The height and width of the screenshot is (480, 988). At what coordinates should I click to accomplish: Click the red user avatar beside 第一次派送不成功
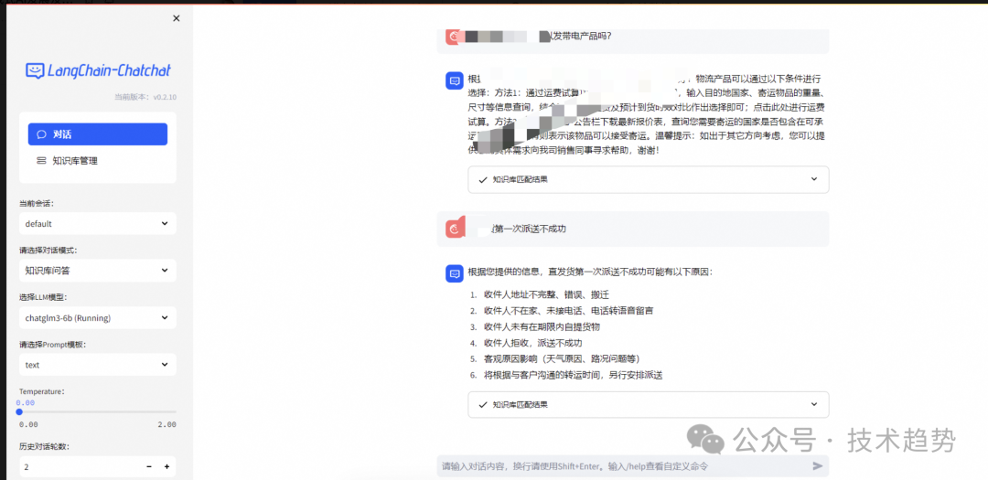(x=455, y=229)
